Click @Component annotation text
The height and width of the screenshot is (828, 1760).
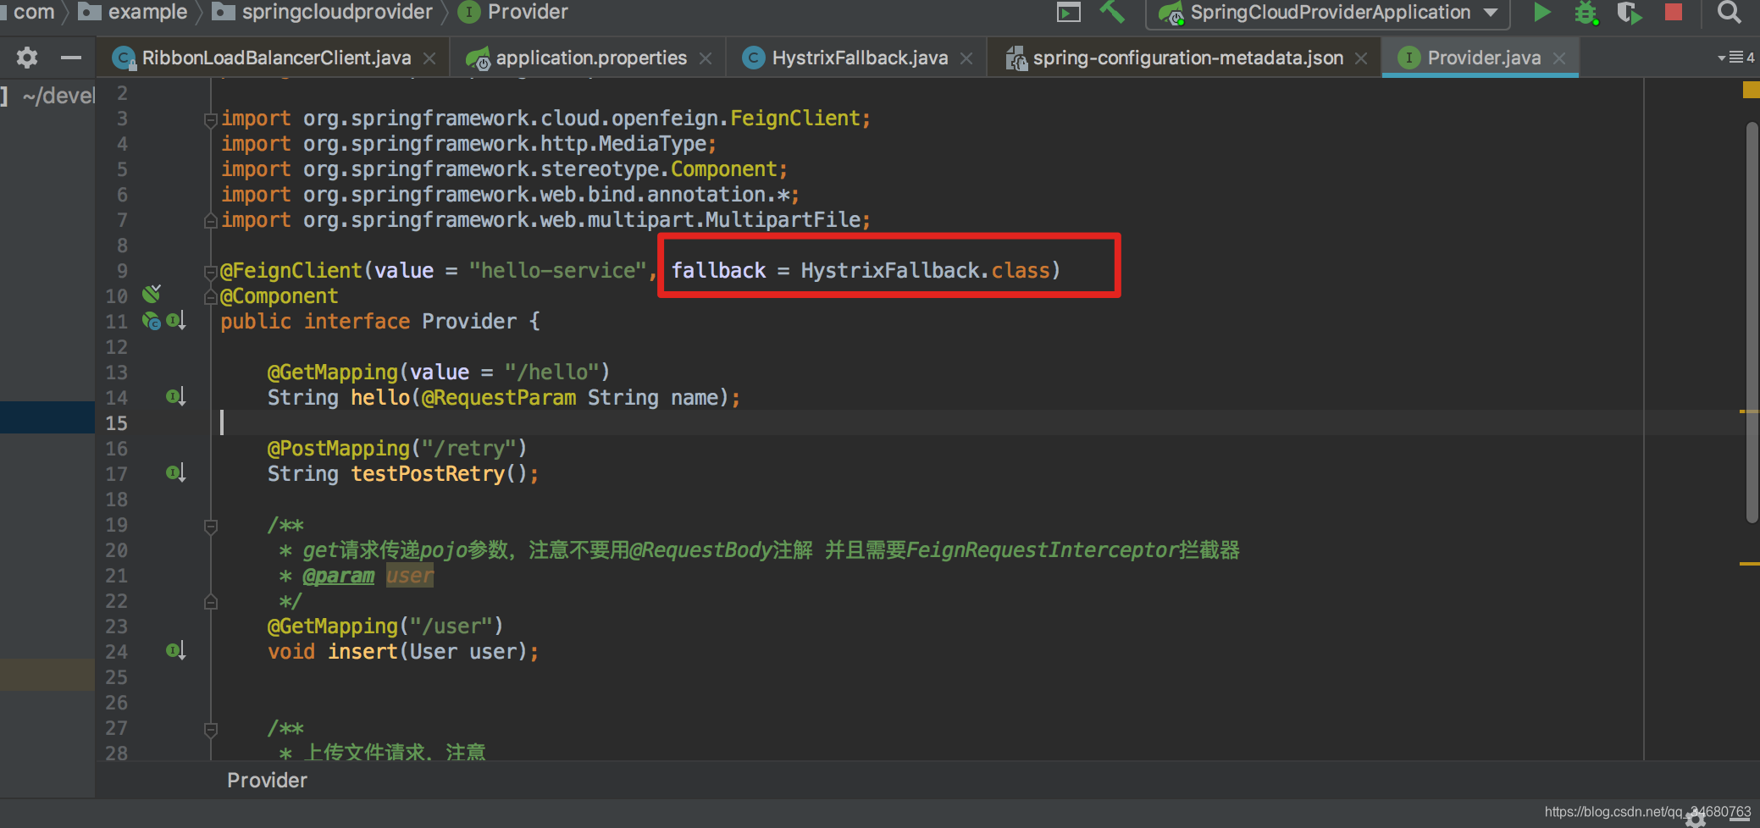click(279, 295)
